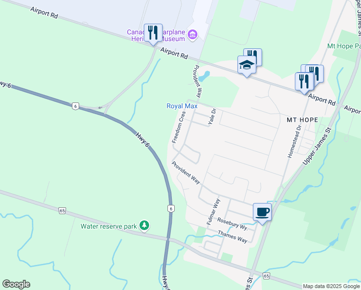Click the Highway 65 shield near bottom-right creek
This screenshot has height=290, width=361.
(266, 275)
